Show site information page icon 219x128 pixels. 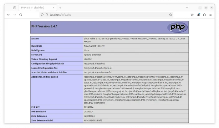click(47, 15)
